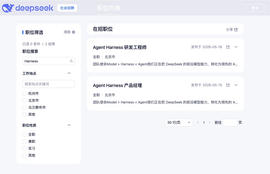270x174 pixels.
Task: Open the Agent Harness 产品经理 job title
Action: 117,85
